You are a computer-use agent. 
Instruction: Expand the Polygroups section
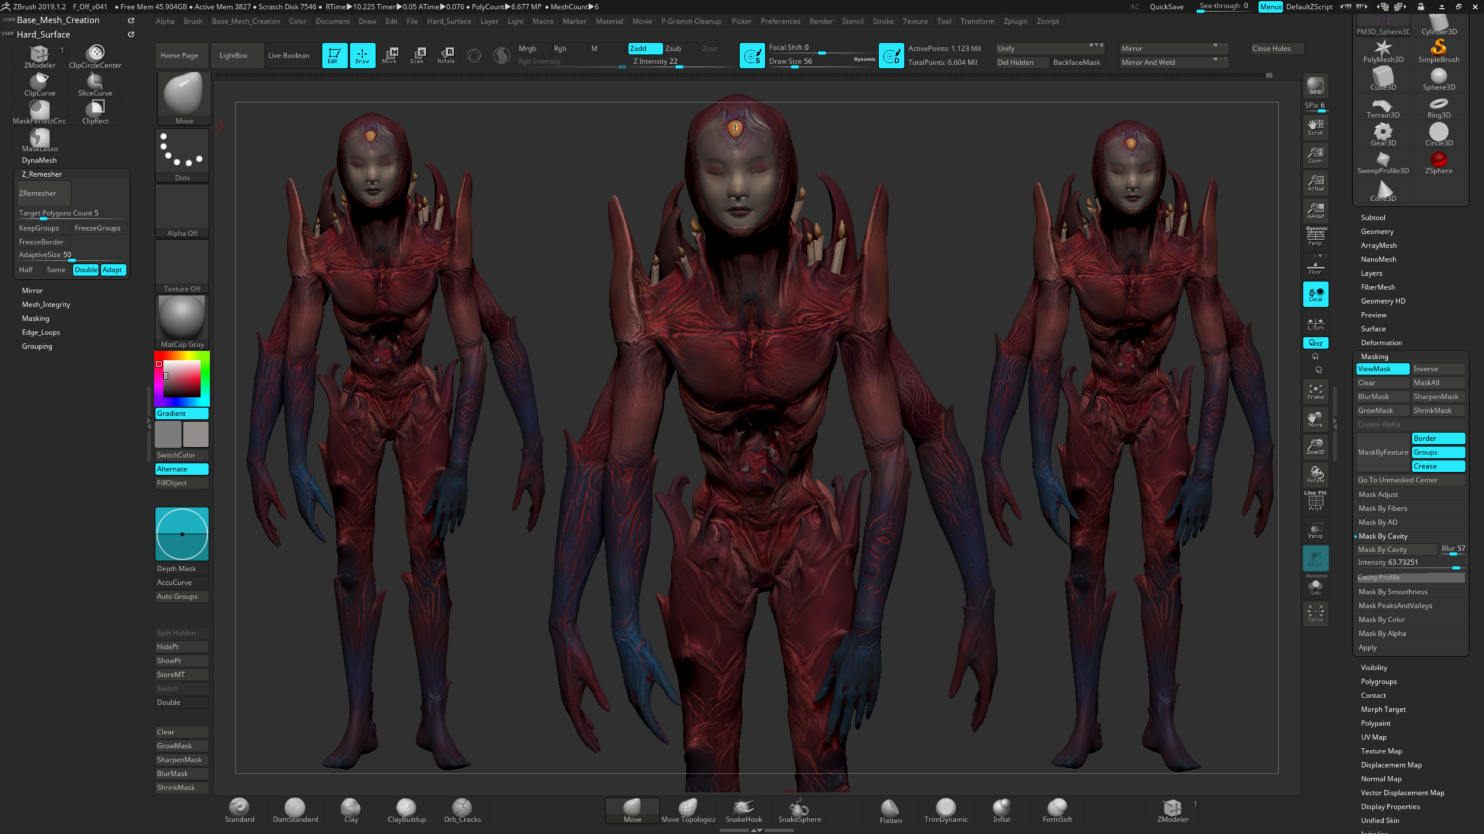(x=1378, y=682)
